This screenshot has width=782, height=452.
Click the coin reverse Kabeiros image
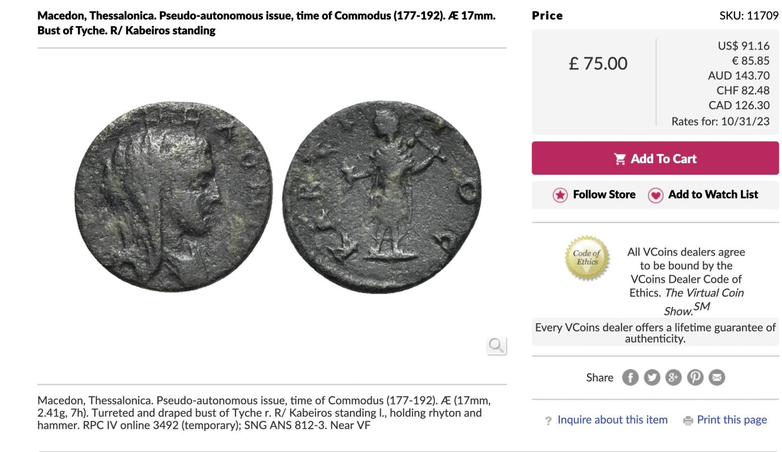(x=382, y=197)
